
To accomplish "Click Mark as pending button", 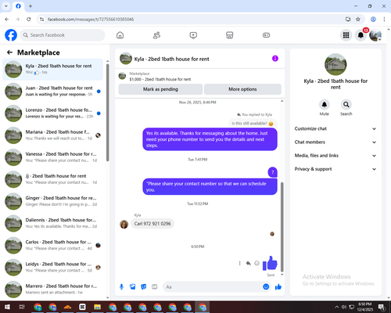I will point(160,89).
